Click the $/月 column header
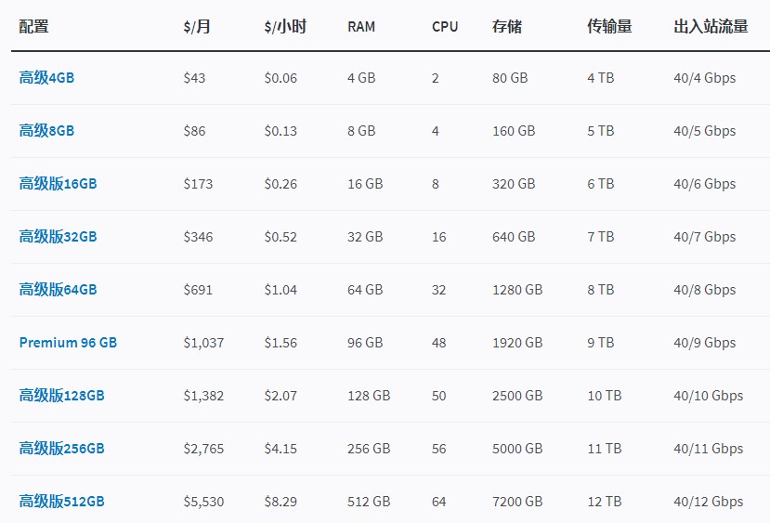770x523 pixels. pyautogui.click(x=197, y=26)
